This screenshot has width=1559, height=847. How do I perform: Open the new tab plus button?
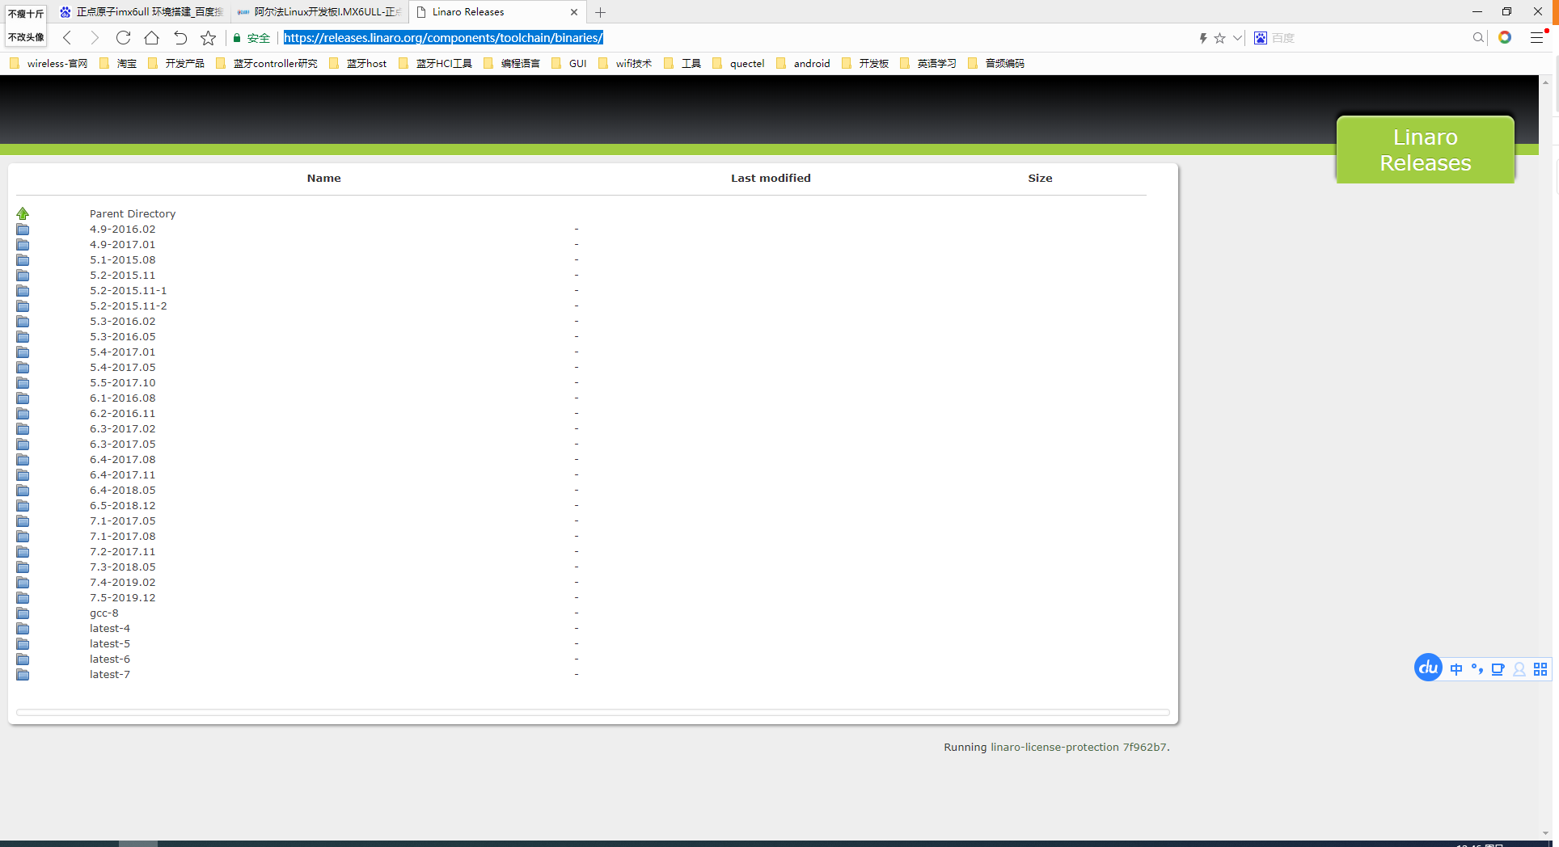600,12
